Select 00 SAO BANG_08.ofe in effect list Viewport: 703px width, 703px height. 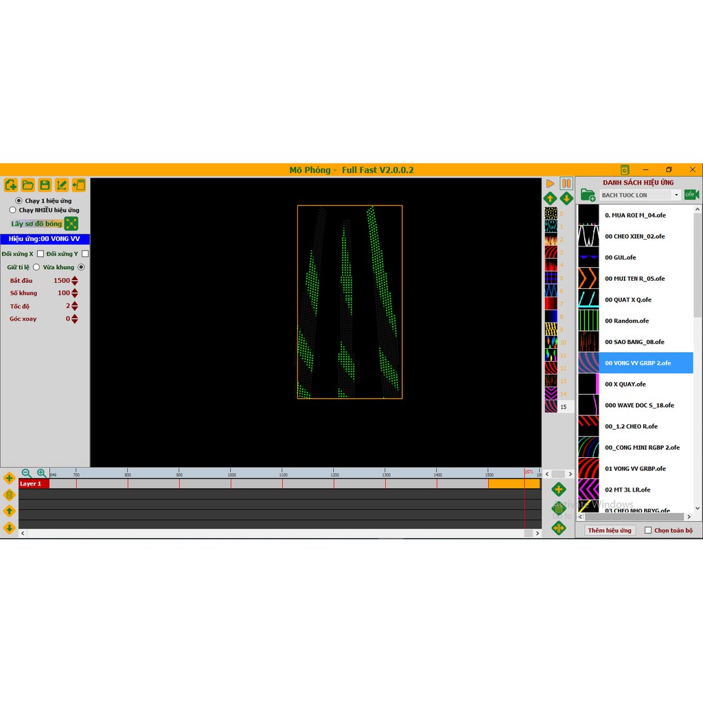634,342
